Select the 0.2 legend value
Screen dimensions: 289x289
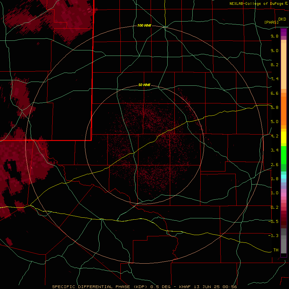(275, 207)
